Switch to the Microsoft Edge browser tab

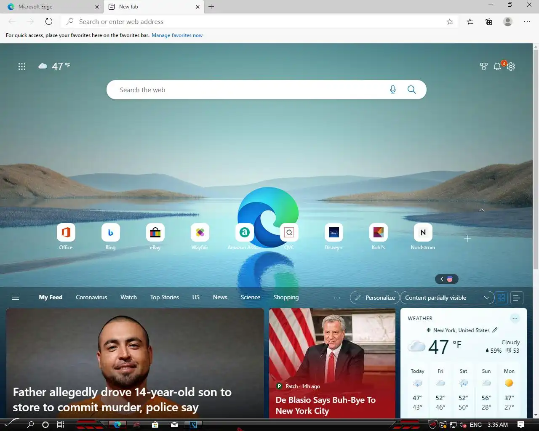[x=51, y=7]
